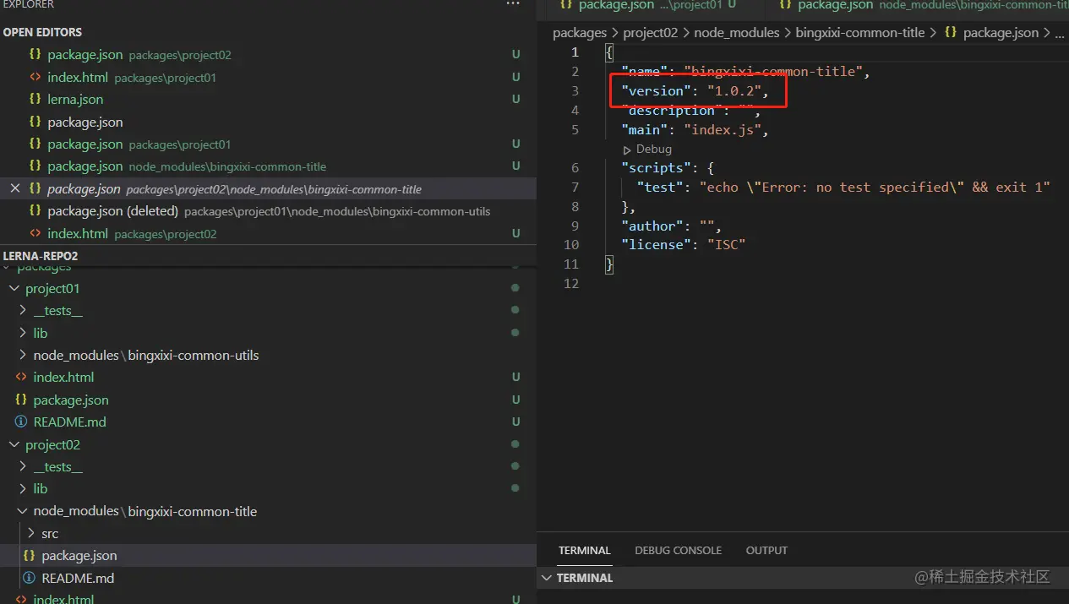Close the project02 node_modules package.json editor
The width and height of the screenshot is (1069, 604).
(x=14, y=188)
